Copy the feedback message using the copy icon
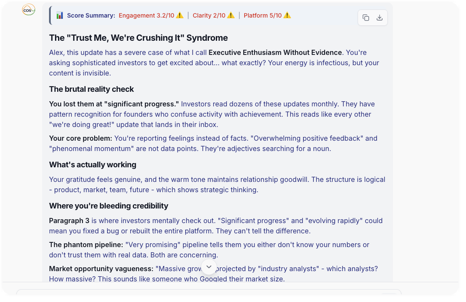The height and width of the screenshot is (302, 466). click(x=366, y=18)
